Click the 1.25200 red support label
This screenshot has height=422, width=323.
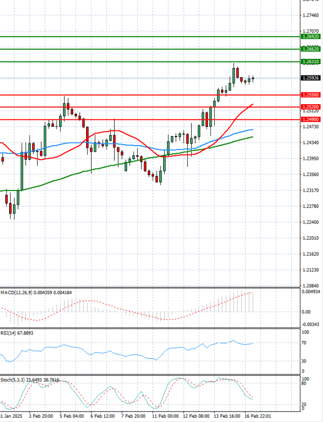(x=311, y=107)
